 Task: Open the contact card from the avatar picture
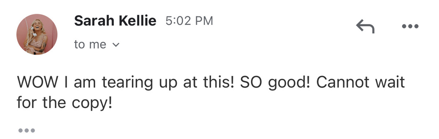coord(37,35)
